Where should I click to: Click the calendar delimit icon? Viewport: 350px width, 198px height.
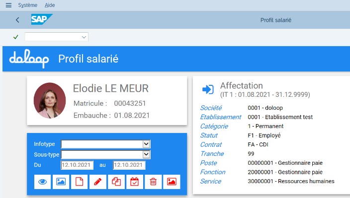tap(135, 182)
